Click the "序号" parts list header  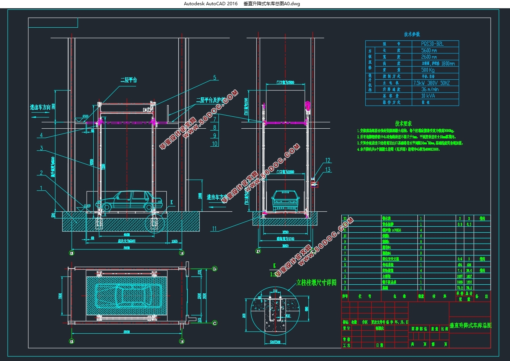[345, 296]
